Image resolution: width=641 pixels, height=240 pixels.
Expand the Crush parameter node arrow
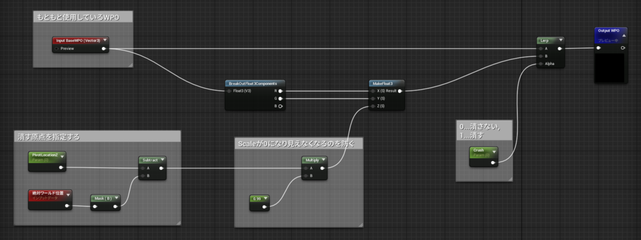click(x=494, y=151)
